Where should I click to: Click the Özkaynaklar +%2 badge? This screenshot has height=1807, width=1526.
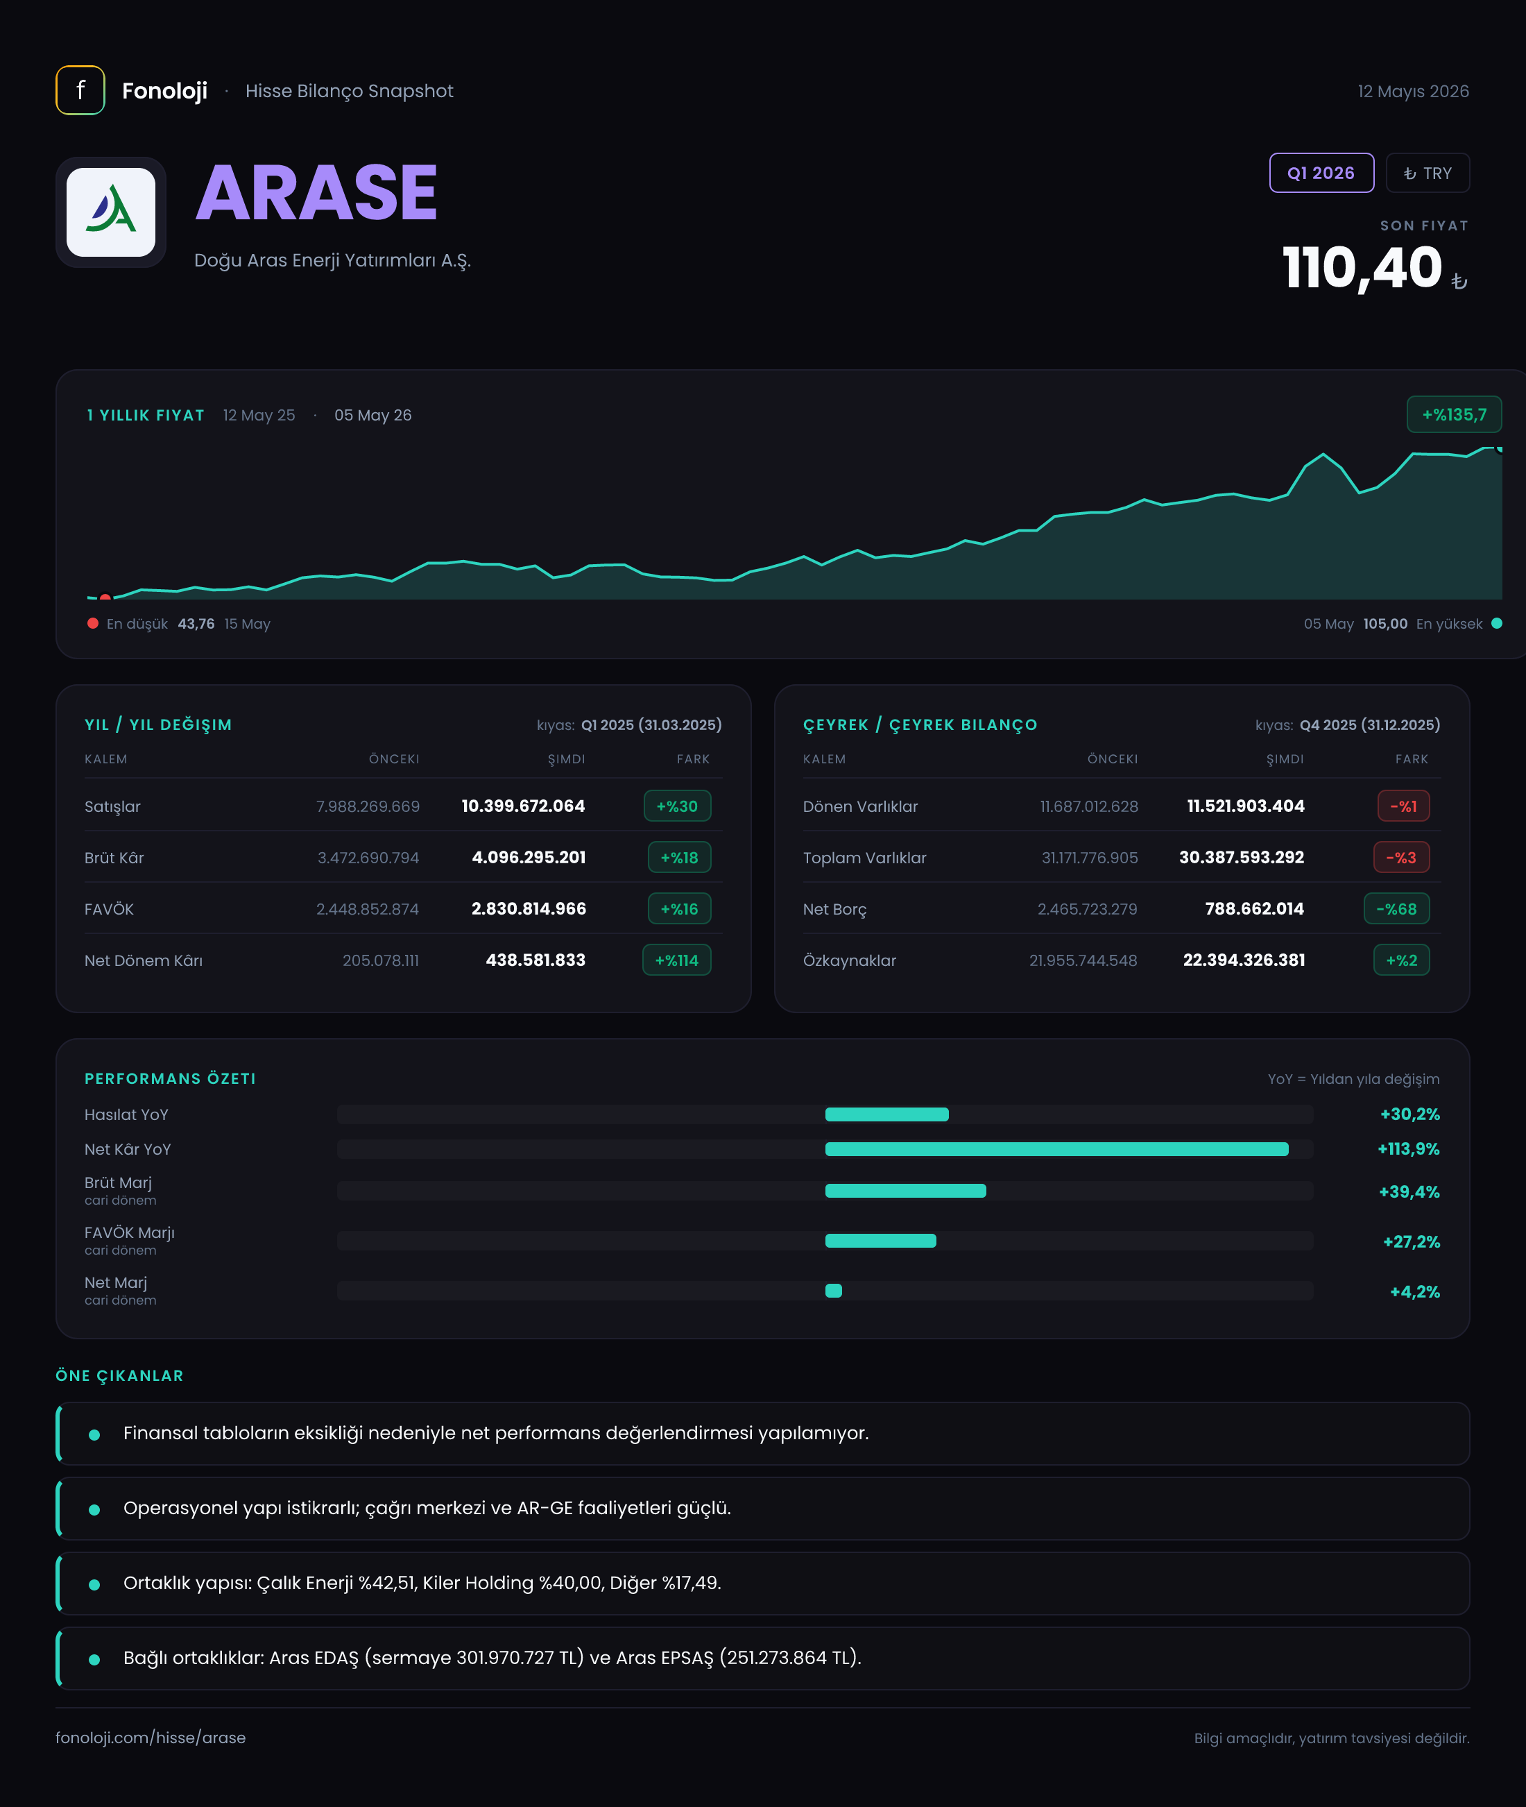(1401, 960)
